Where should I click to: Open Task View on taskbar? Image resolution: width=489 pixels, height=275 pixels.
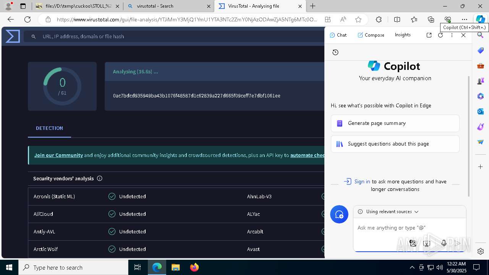click(138, 267)
